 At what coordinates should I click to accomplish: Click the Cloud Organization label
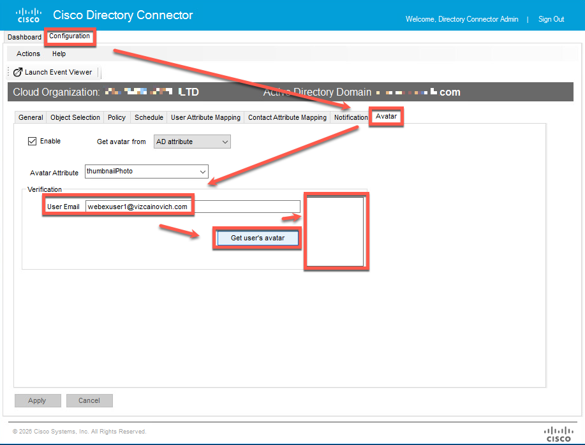(56, 92)
